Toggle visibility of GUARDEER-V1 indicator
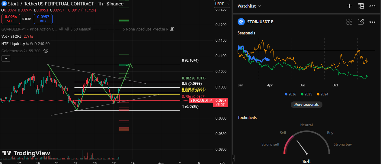This screenshot has height=164, width=381. (x=172, y=29)
